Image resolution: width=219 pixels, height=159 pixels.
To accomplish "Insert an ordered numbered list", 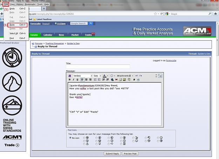I will click(x=95, y=79).
